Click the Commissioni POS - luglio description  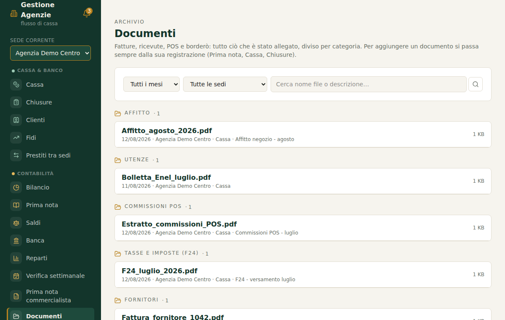click(267, 233)
